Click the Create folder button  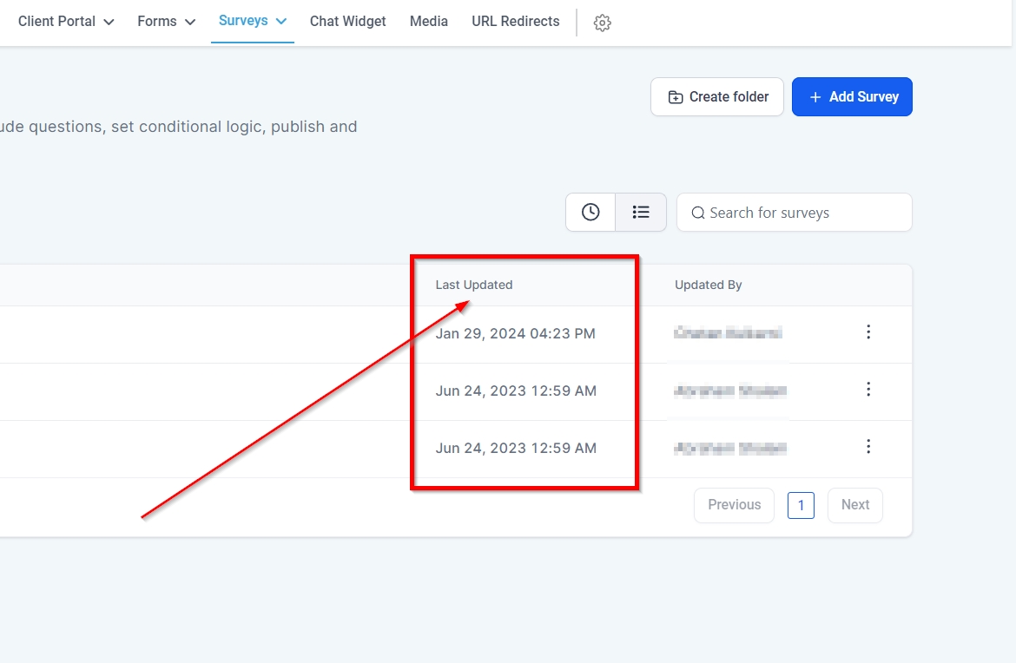[x=717, y=97]
